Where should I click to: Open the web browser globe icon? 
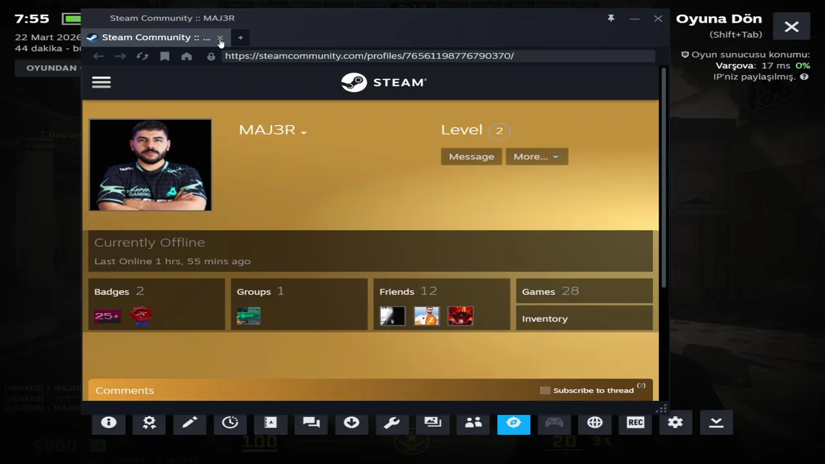(x=595, y=422)
